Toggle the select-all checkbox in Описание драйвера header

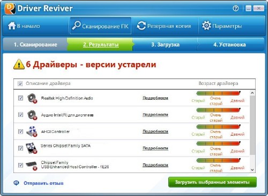pyautogui.click(x=20, y=83)
